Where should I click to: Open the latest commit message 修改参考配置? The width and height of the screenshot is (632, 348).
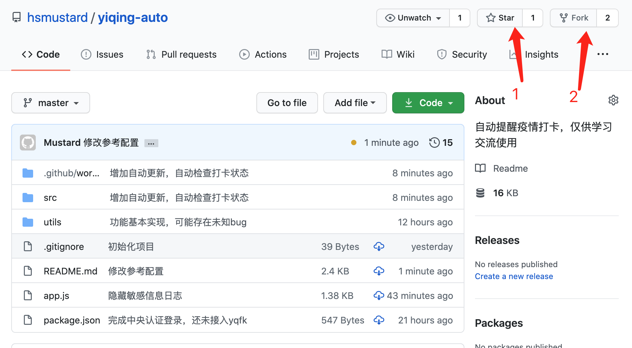pos(111,143)
